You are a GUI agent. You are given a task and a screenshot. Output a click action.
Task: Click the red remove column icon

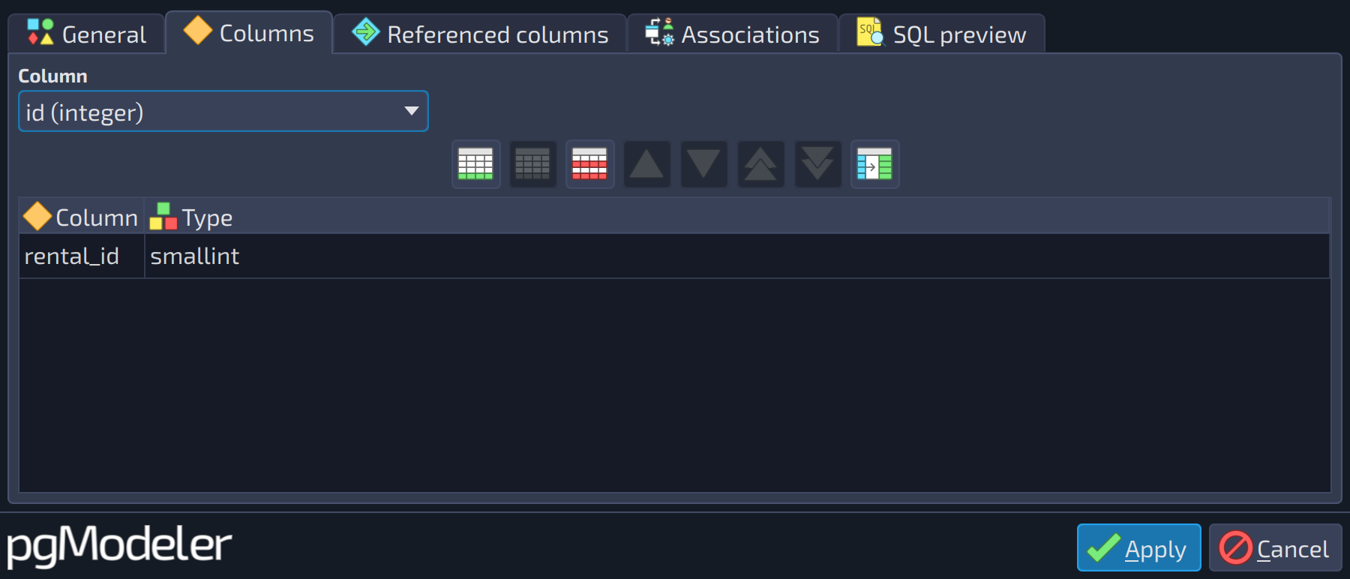[x=589, y=164]
